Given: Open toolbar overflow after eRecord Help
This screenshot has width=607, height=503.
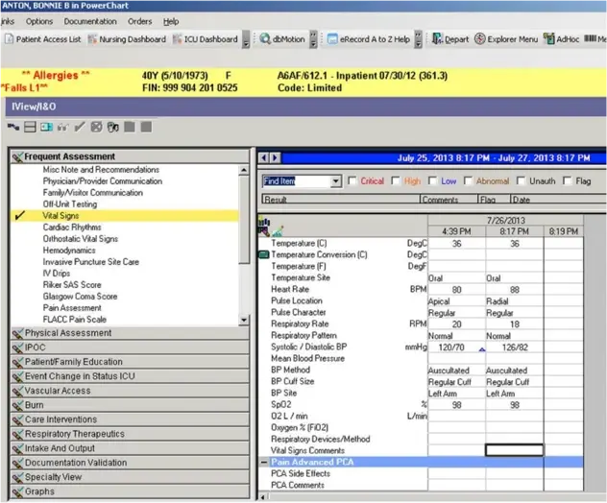Looking at the screenshot, I should coord(418,39).
